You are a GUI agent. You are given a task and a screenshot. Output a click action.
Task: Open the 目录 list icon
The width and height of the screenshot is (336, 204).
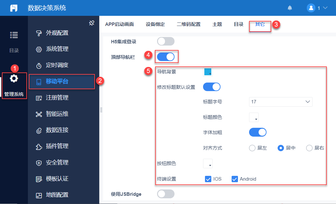pos(14,35)
